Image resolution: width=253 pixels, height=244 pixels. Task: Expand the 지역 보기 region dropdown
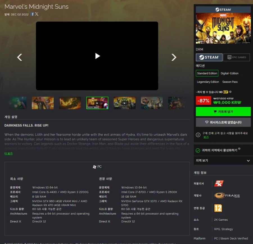point(223,160)
